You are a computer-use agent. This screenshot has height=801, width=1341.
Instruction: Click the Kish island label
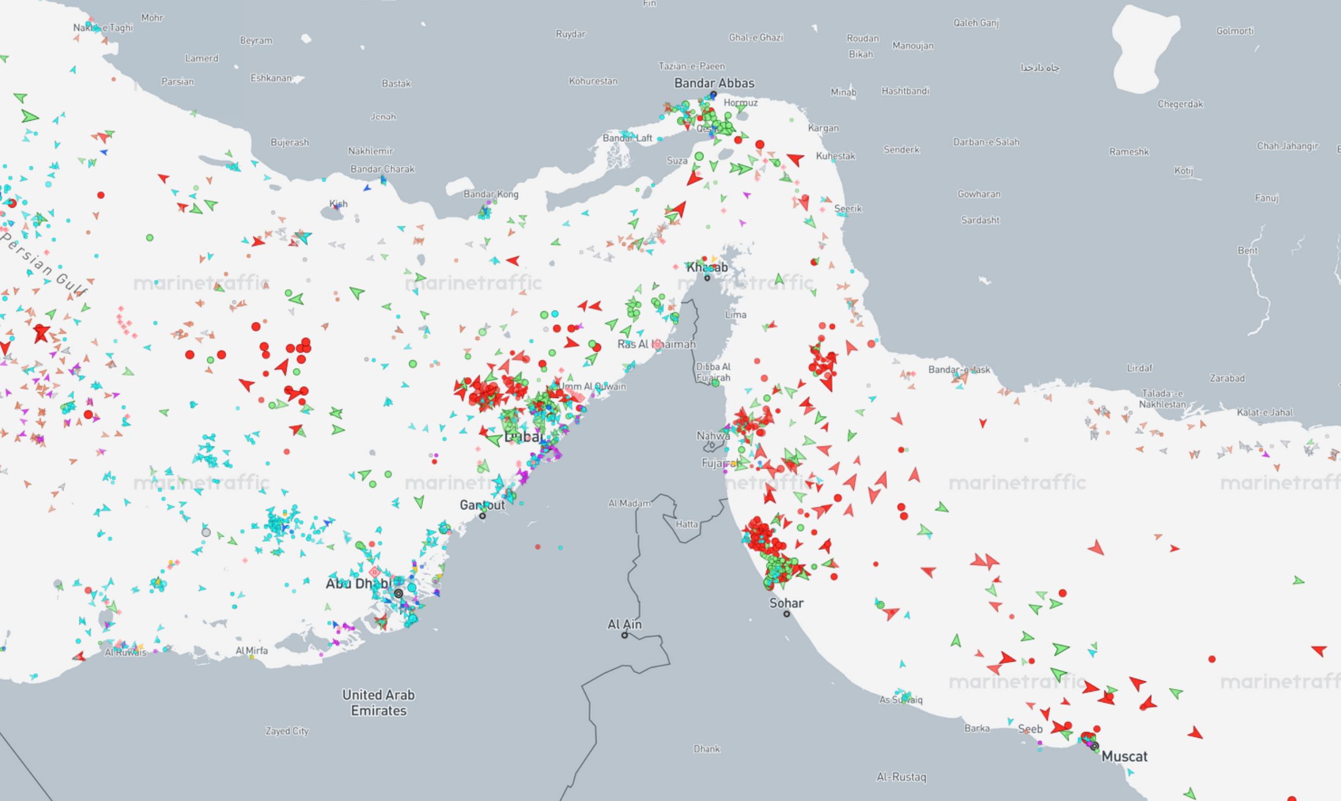338,204
